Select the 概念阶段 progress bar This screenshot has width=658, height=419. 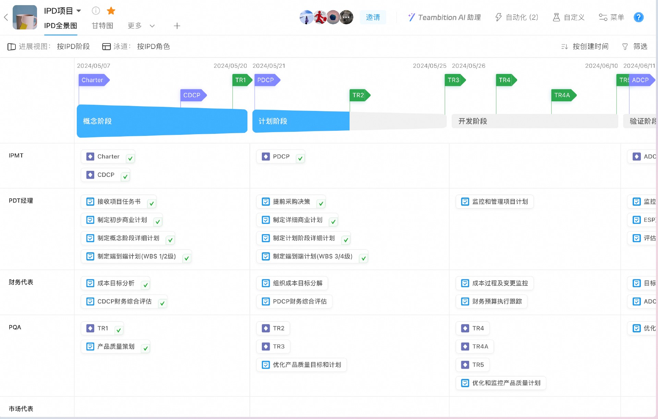162,121
